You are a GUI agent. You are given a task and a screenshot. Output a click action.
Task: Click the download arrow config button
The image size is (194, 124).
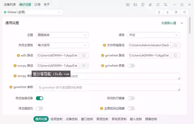click(x=167, y=12)
